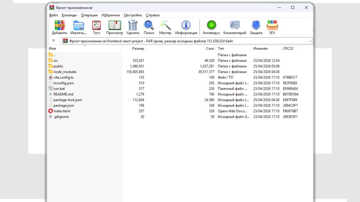Open the Поиск magnifier tool
The height and width of the screenshot is (202, 360).
[x=149, y=25]
